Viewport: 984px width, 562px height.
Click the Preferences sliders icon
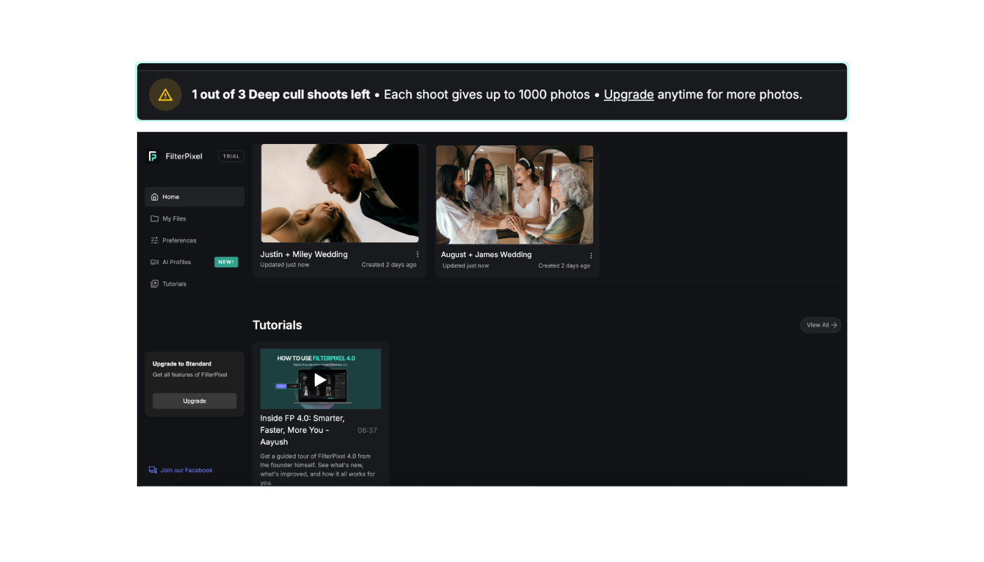click(155, 240)
